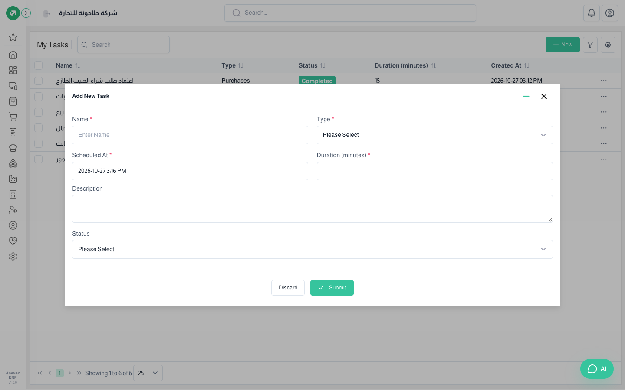
Task: Open table column settings gear
Action: pyautogui.click(x=608, y=45)
